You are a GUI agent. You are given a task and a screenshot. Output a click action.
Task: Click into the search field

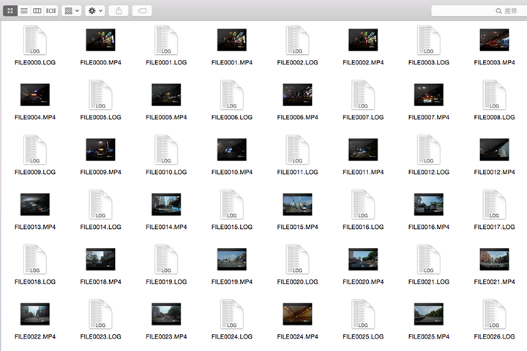click(479, 11)
